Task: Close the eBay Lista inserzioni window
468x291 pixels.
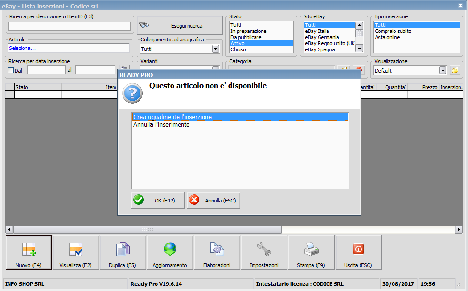Action: pos(460,5)
